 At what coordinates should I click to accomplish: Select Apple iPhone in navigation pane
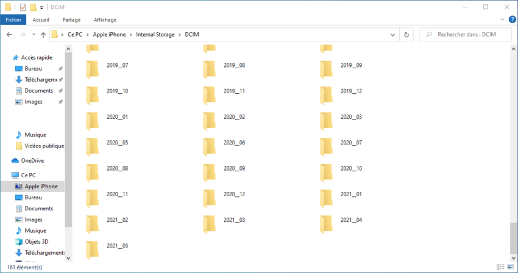point(41,186)
